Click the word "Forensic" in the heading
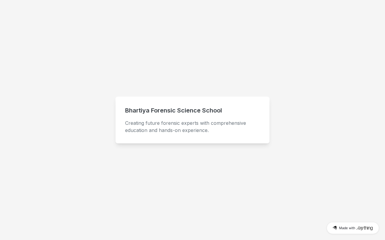This screenshot has height=240, width=385. [x=163, y=110]
